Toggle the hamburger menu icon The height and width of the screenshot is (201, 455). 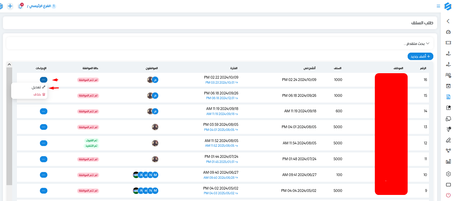click(x=438, y=6)
